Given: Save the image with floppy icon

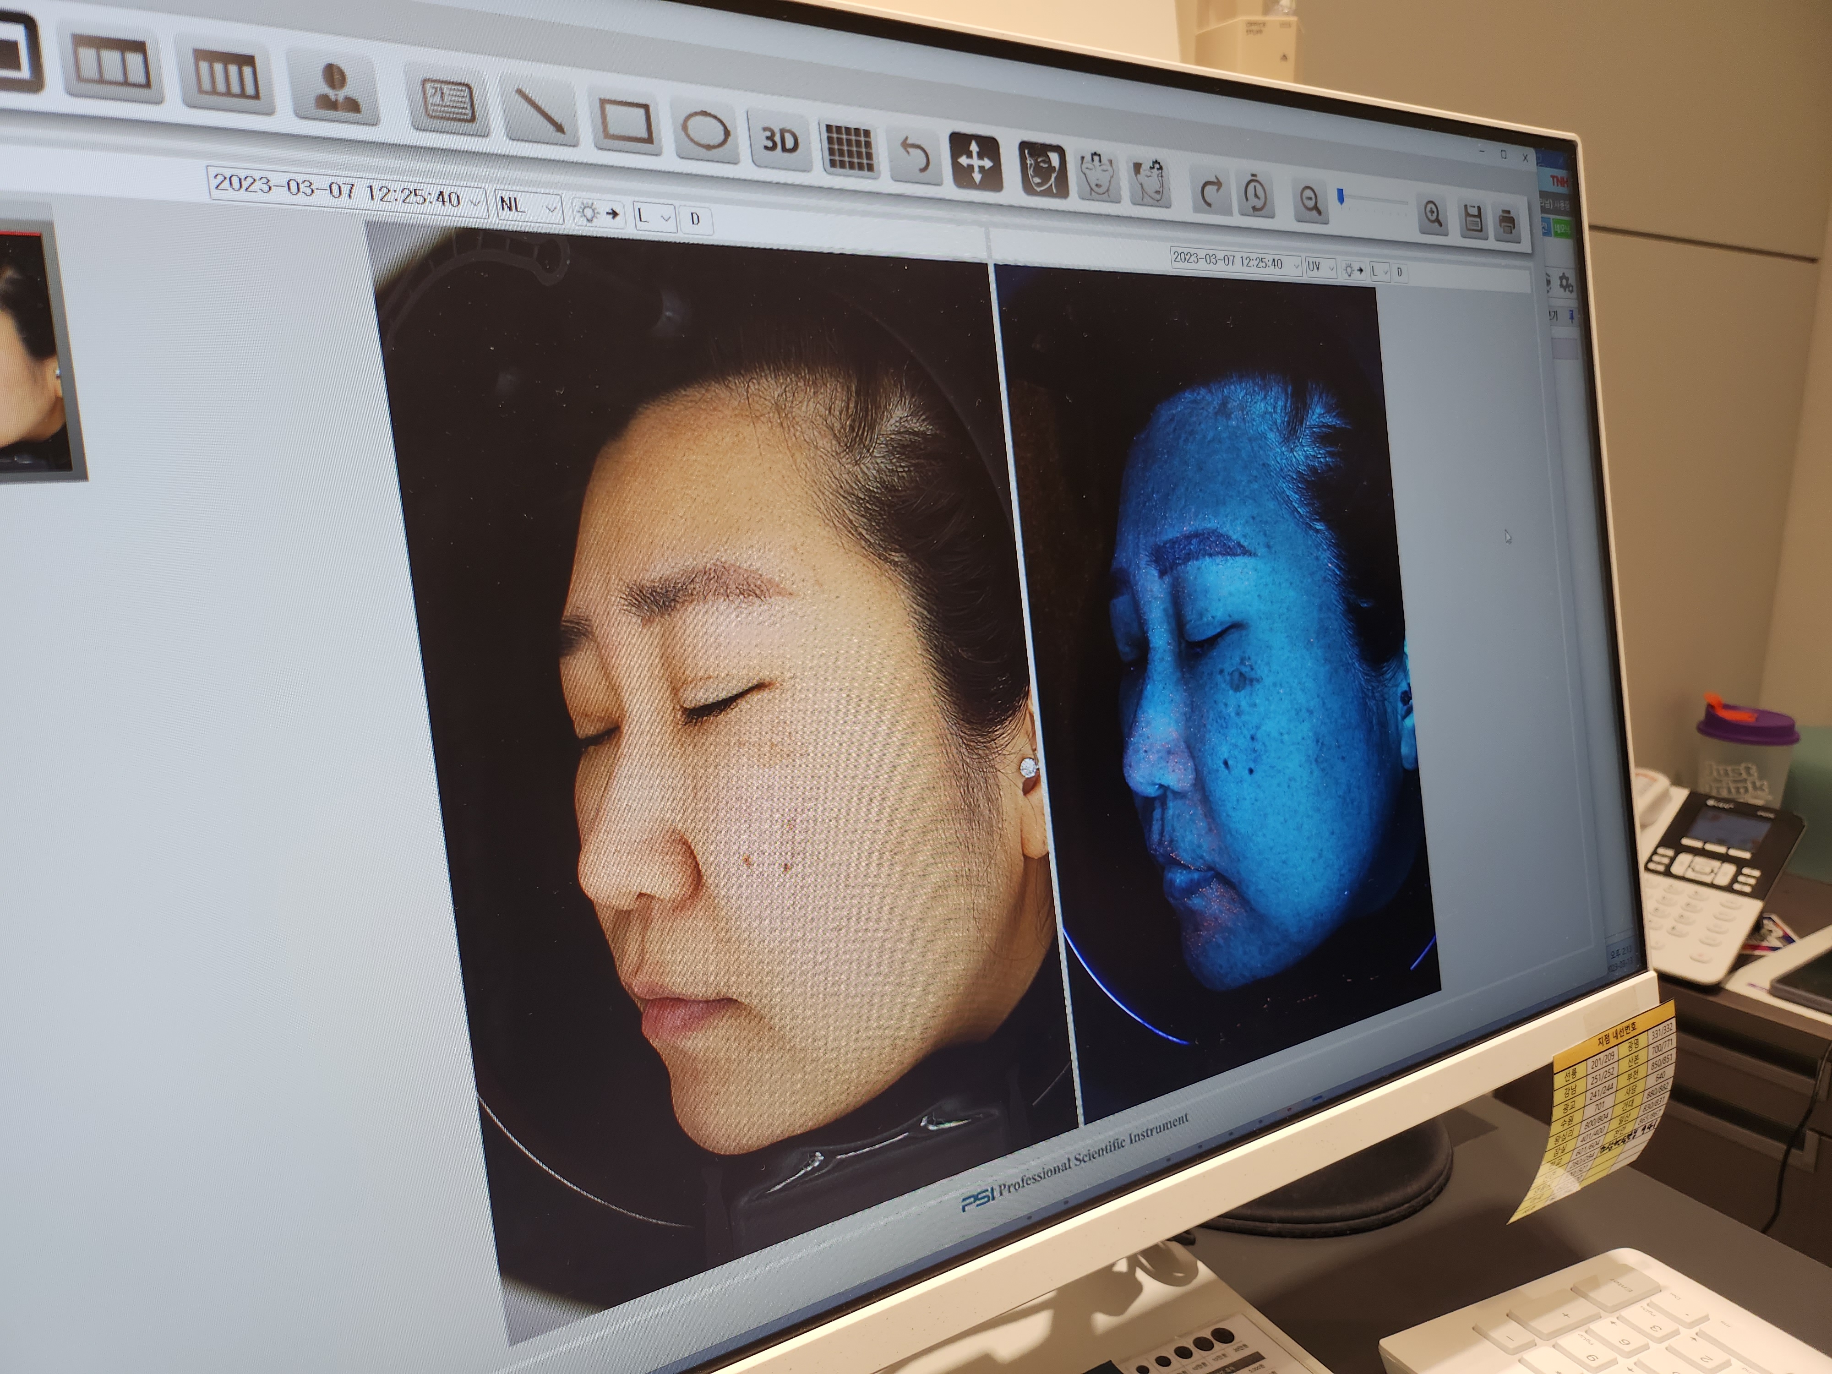Looking at the screenshot, I should [x=1472, y=218].
